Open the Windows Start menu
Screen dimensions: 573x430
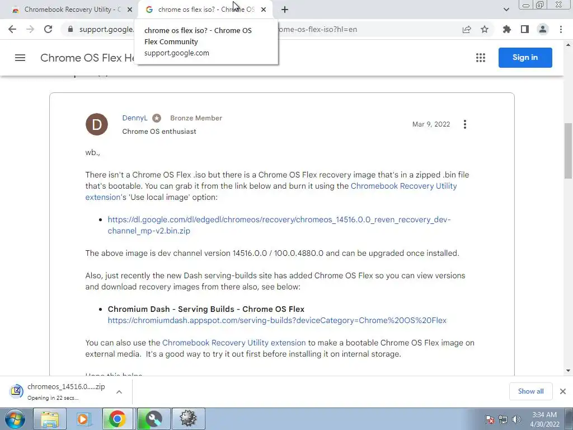click(15, 419)
